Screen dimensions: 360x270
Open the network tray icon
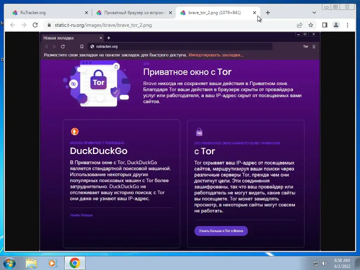click(316, 263)
